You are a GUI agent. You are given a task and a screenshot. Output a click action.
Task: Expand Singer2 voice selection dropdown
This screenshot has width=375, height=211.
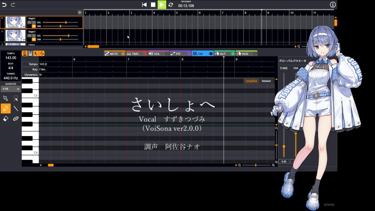23,40
